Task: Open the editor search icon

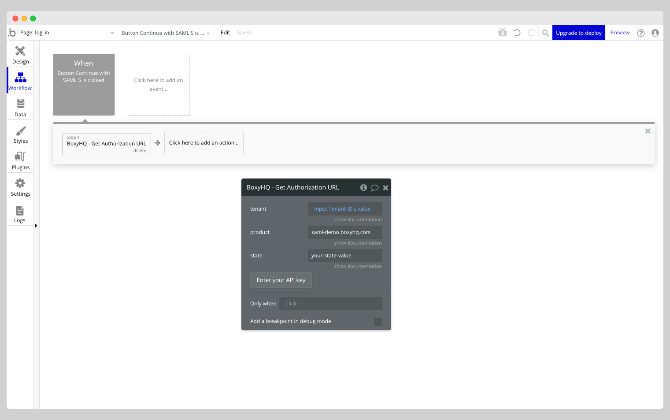Action: [x=545, y=33]
